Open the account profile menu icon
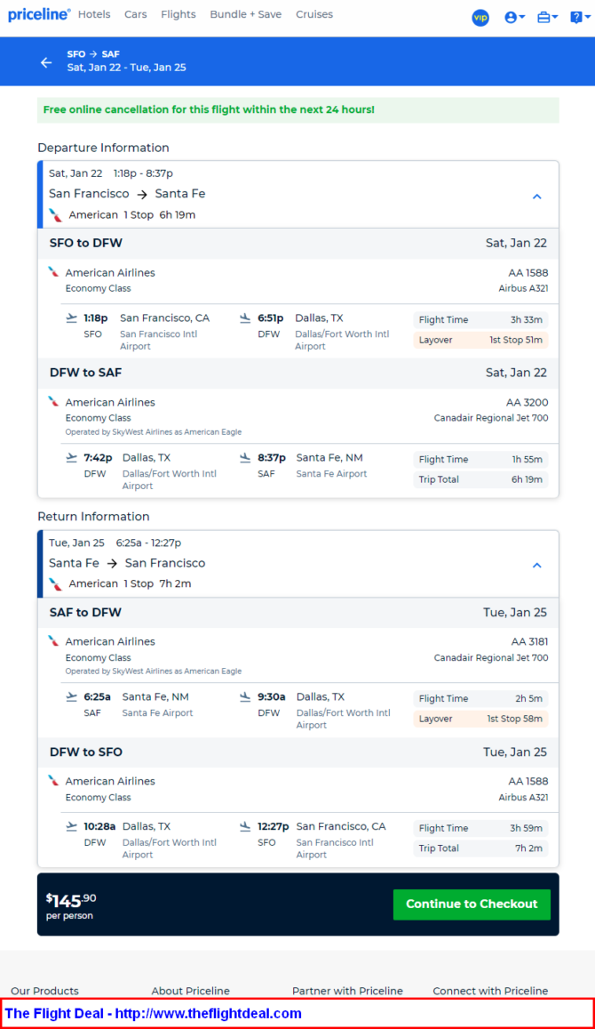The height and width of the screenshot is (1029, 595). click(x=514, y=18)
